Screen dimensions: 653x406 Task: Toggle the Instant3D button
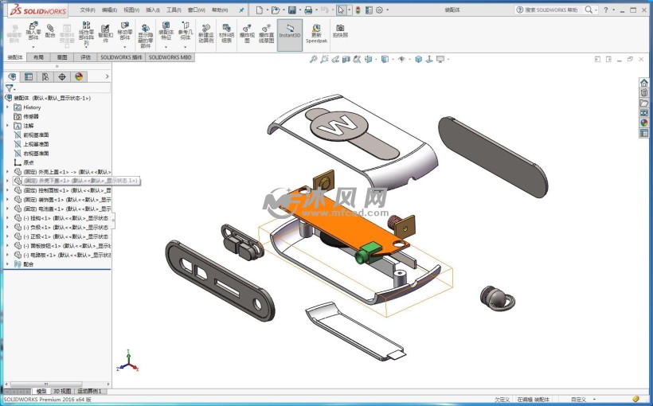tap(290, 35)
